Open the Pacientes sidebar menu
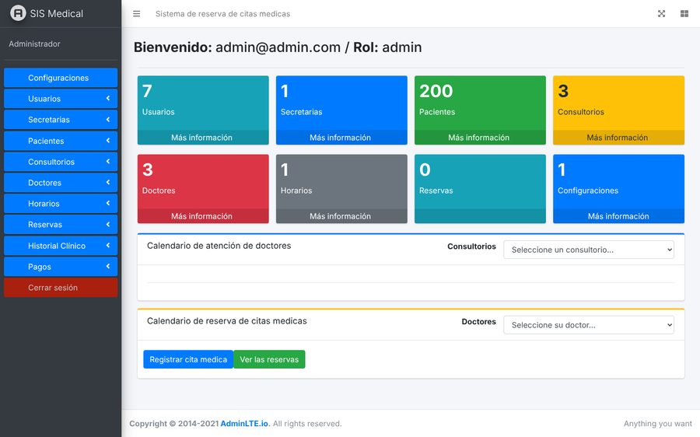700x437 pixels. (61, 141)
